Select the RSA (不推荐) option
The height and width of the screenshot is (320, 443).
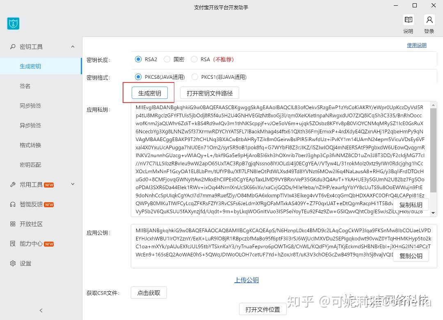pyautogui.click(x=194, y=59)
